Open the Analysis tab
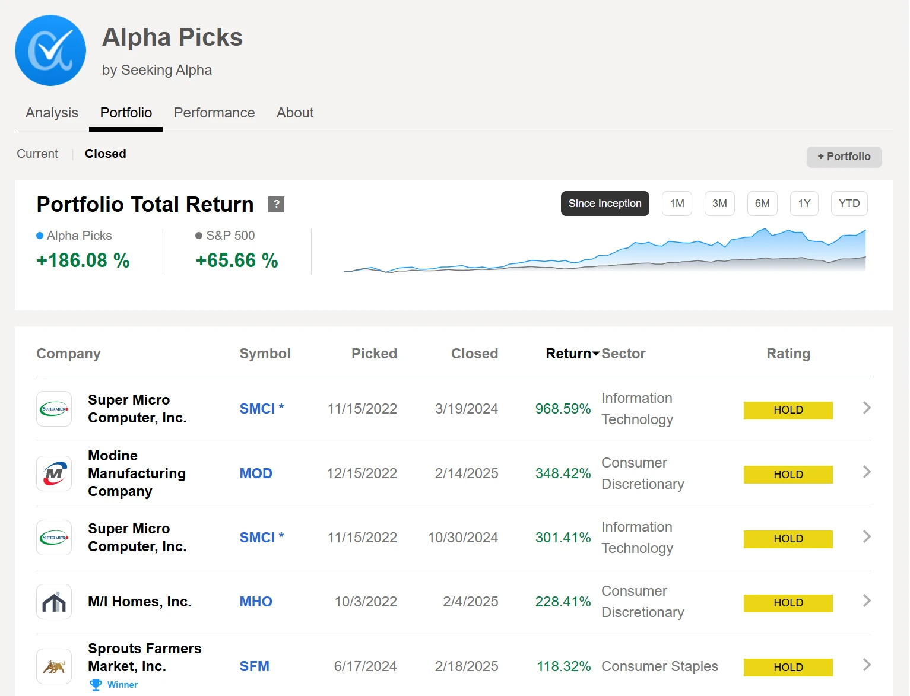 point(52,113)
